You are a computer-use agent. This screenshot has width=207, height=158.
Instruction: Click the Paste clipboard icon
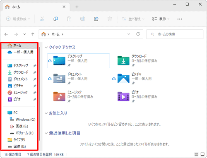69,19
